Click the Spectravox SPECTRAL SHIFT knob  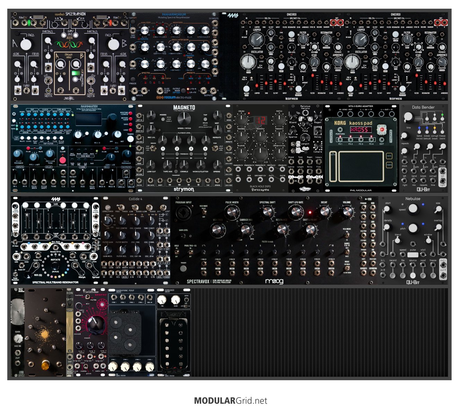point(267,211)
